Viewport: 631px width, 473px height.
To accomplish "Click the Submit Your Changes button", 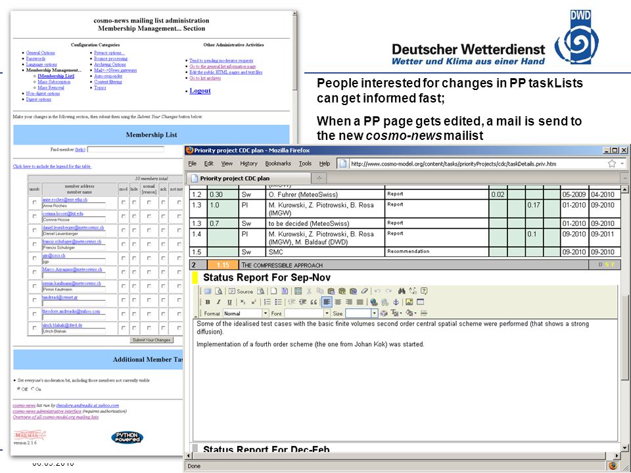I will point(151,340).
